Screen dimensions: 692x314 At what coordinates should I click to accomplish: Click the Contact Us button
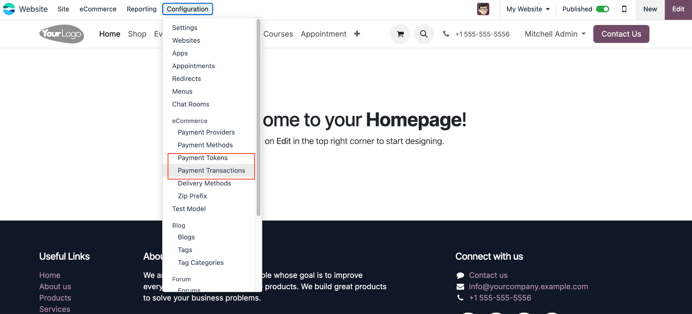point(621,34)
